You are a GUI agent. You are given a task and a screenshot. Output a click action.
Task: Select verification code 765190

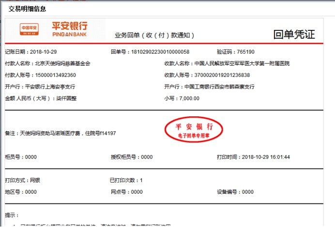246,52
